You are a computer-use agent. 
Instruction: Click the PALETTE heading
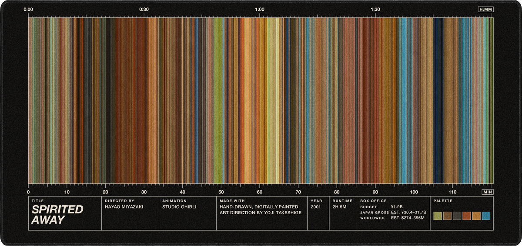[442, 201]
